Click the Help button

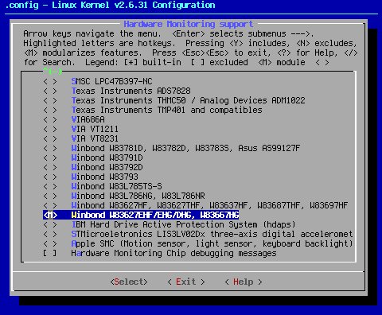tap(244, 282)
